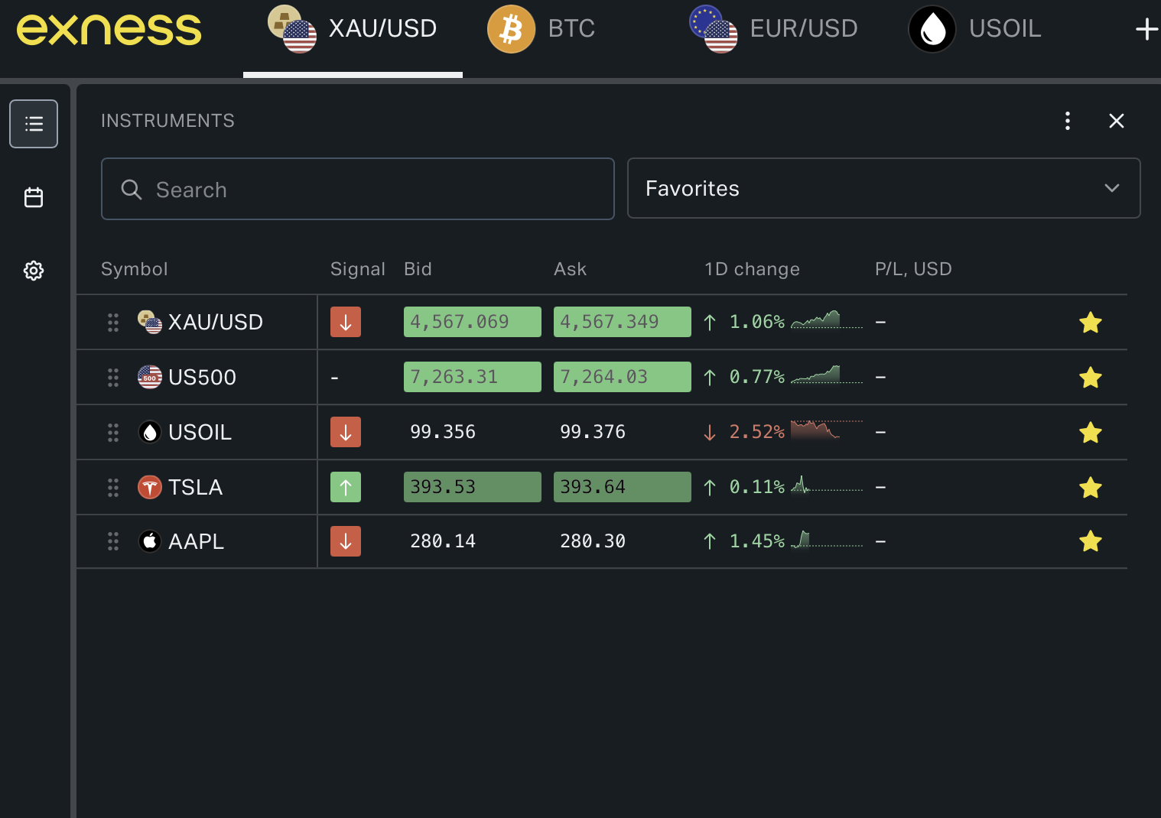1161x818 pixels.
Task: Unfavorite AAPL using its star
Action: [x=1091, y=541]
